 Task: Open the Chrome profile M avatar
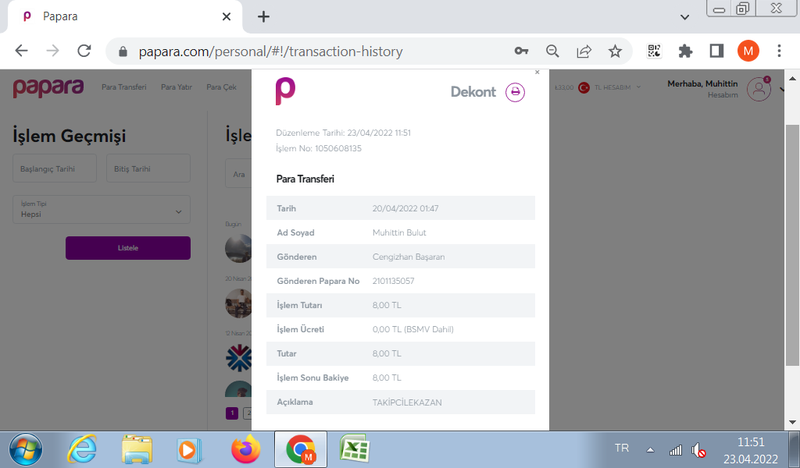pos(748,51)
